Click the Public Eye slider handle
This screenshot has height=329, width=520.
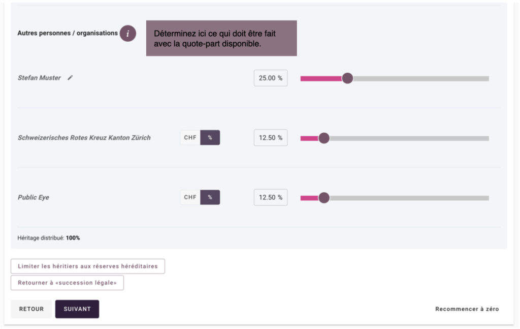(x=323, y=198)
